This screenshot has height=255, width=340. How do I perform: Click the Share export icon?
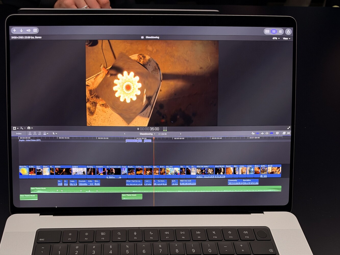tap(288, 32)
